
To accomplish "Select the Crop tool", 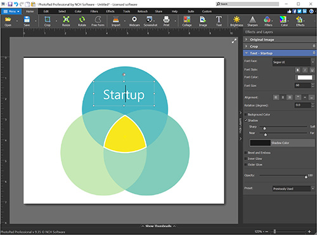I will (x=48, y=21).
